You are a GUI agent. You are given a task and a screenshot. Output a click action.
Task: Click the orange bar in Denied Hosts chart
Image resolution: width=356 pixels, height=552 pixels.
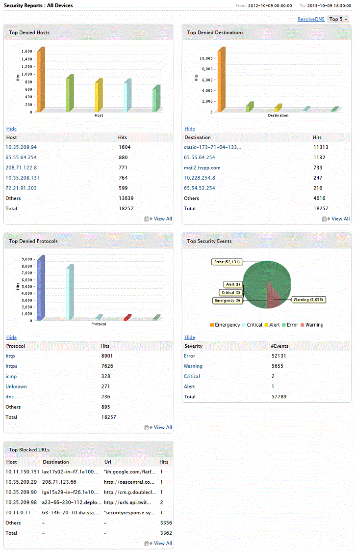[x=41, y=80]
